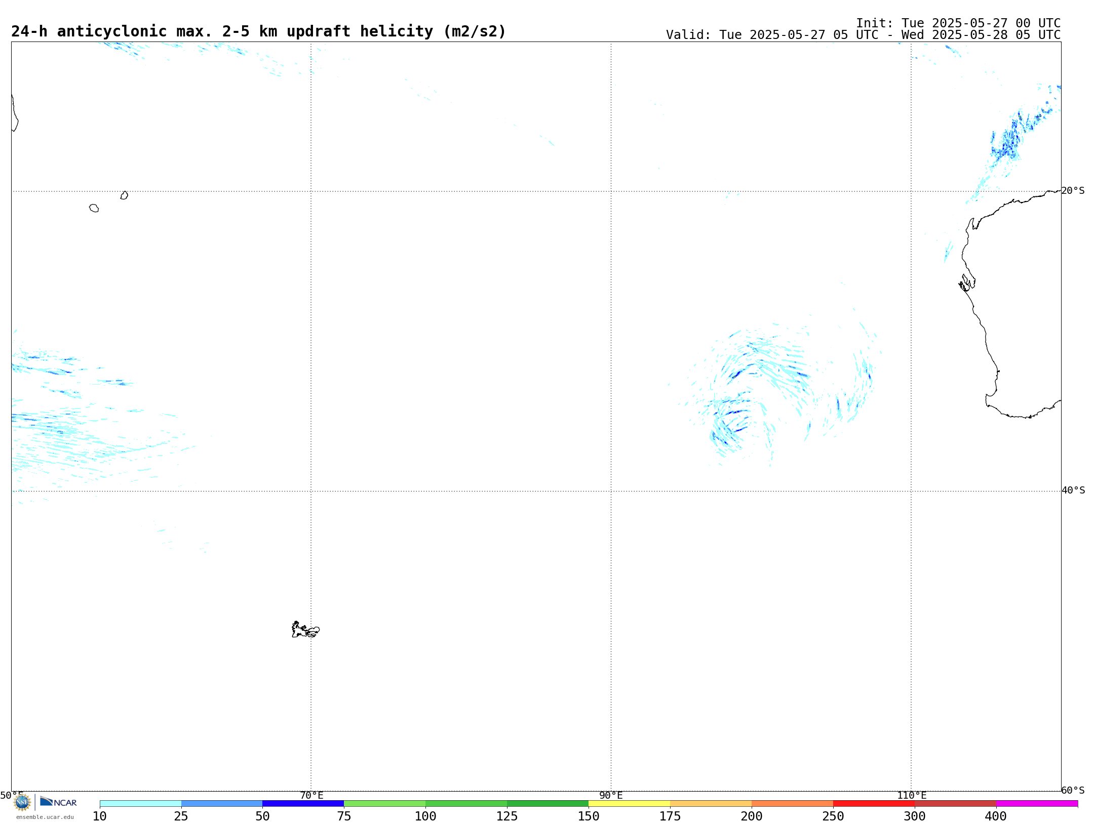Click the colorbar value 50

pyautogui.click(x=263, y=816)
